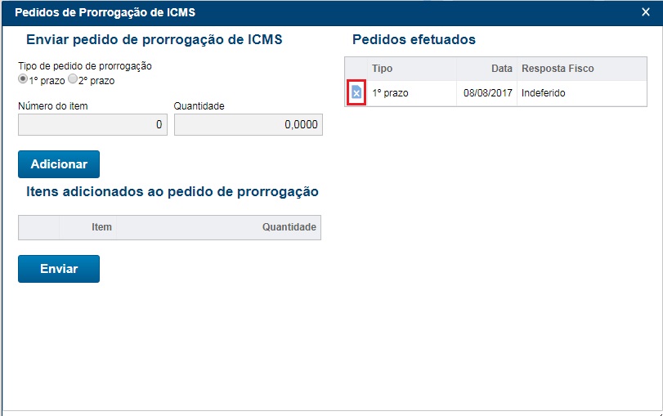Click the Item column header in added items
Viewport: 663px width, 416px height.
pos(101,227)
